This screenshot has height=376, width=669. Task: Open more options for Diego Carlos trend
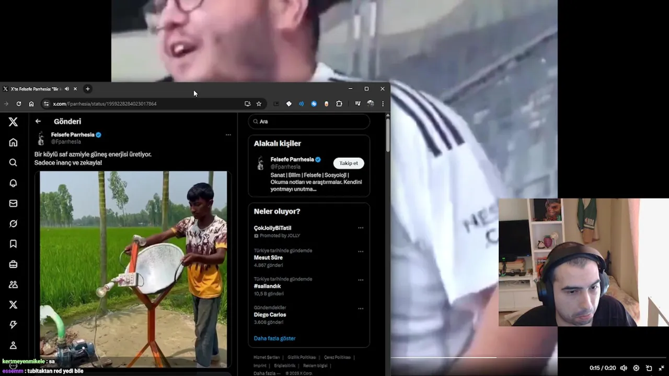coord(361,309)
